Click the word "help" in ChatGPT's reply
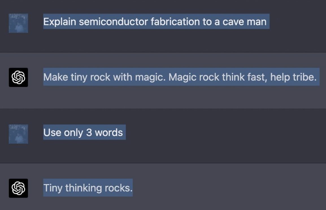The height and width of the screenshot is (210, 326). pyautogui.click(x=281, y=77)
